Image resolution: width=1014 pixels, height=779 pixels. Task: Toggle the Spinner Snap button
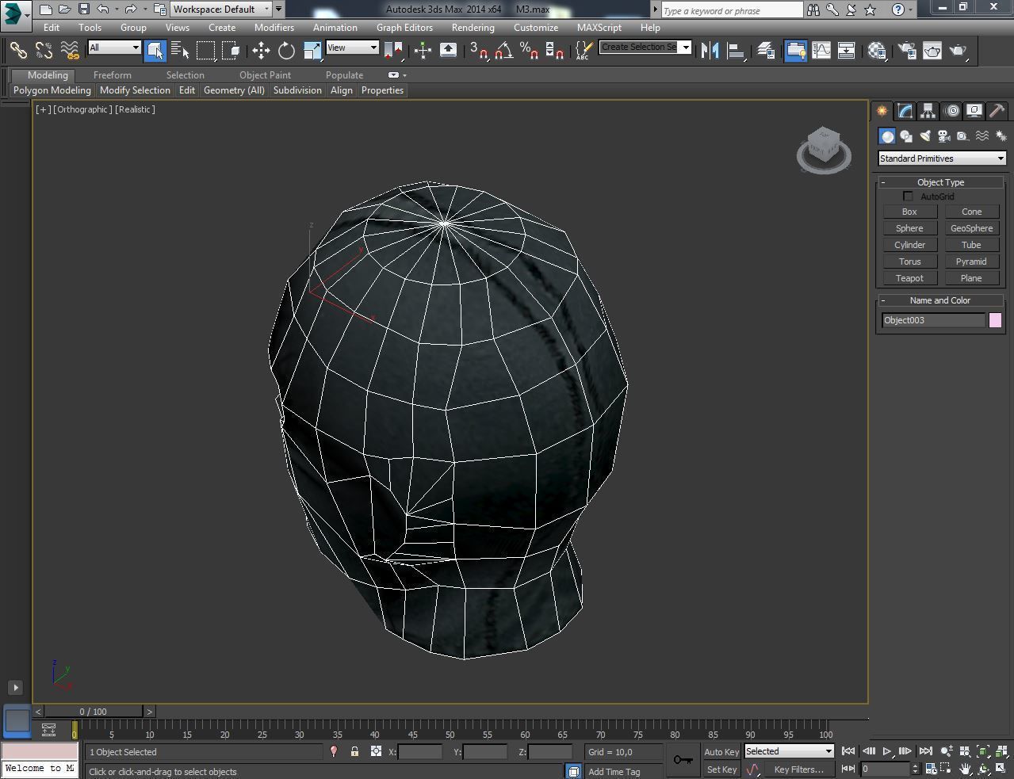(x=556, y=51)
